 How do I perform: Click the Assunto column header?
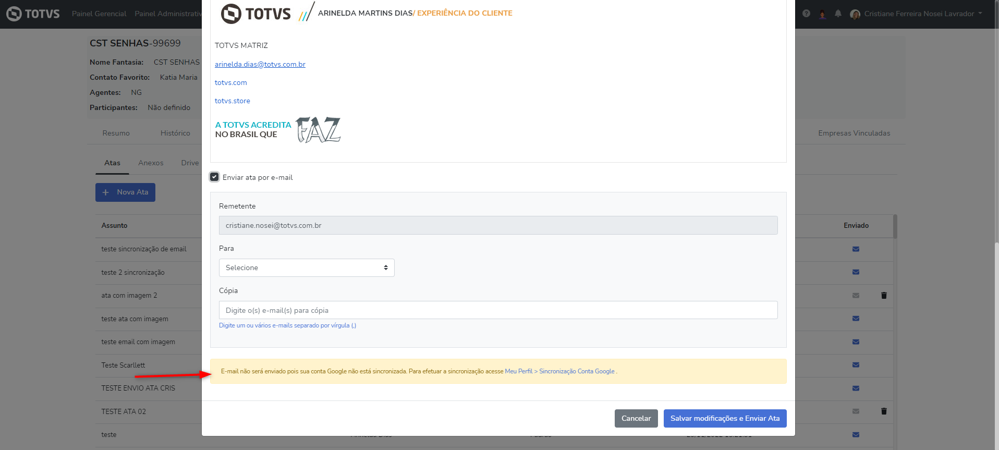pyautogui.click(x=114, y=225)
